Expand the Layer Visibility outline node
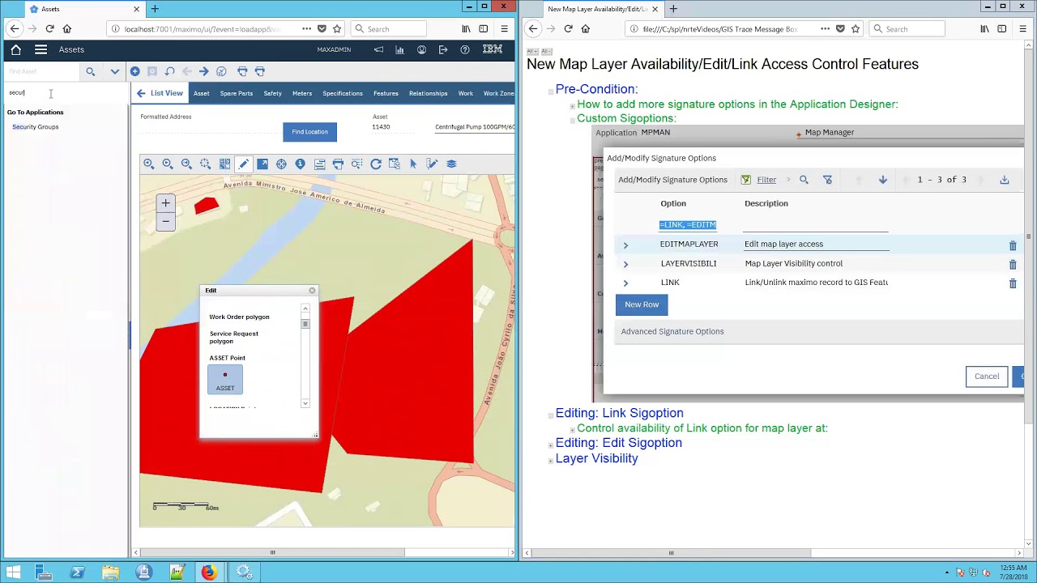The height and width of the screenshot is (583, 1037). (x=550, y=459)
